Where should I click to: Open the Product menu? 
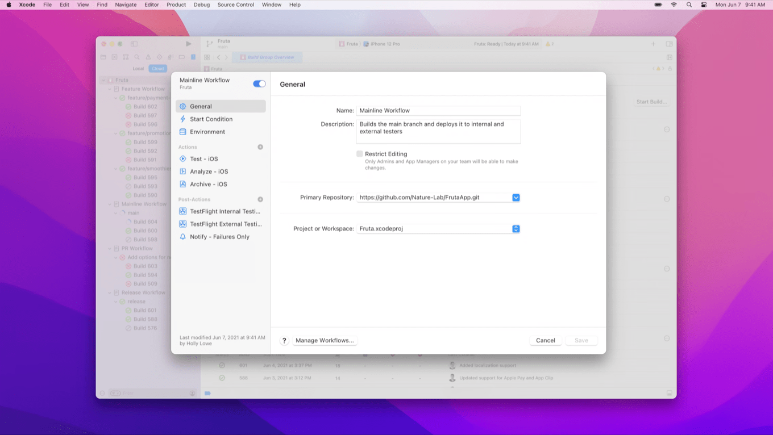pos(176,5)
